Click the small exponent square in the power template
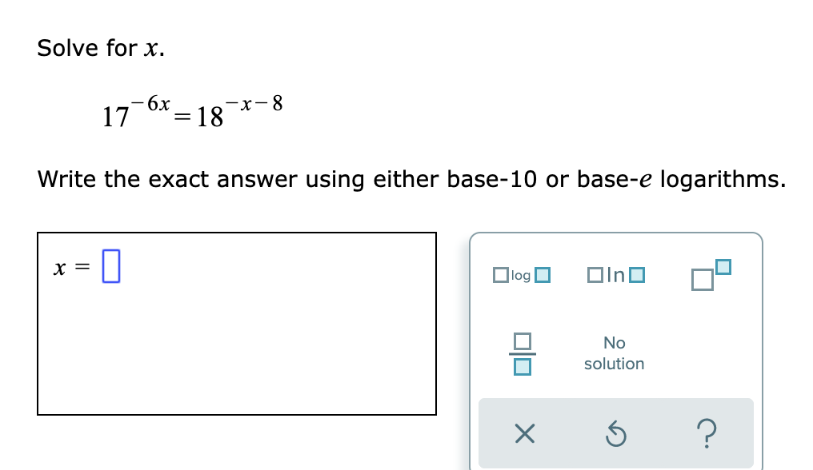 [x=723, y=267]
